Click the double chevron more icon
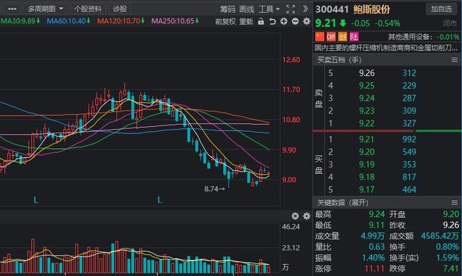 [306, 9]
